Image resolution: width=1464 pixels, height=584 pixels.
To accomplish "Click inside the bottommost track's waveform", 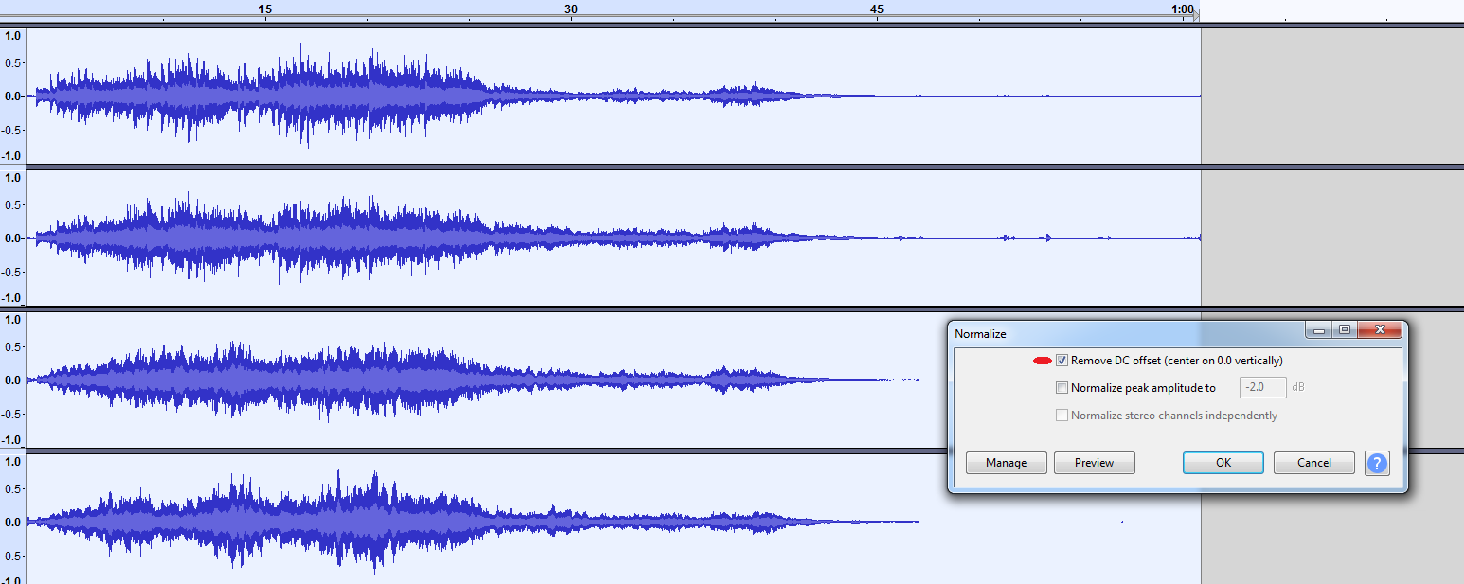I will click(x=614, y=520).
